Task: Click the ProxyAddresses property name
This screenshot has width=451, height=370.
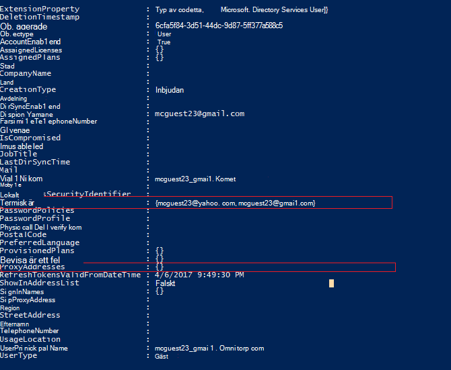Action: tap(32, 267)
